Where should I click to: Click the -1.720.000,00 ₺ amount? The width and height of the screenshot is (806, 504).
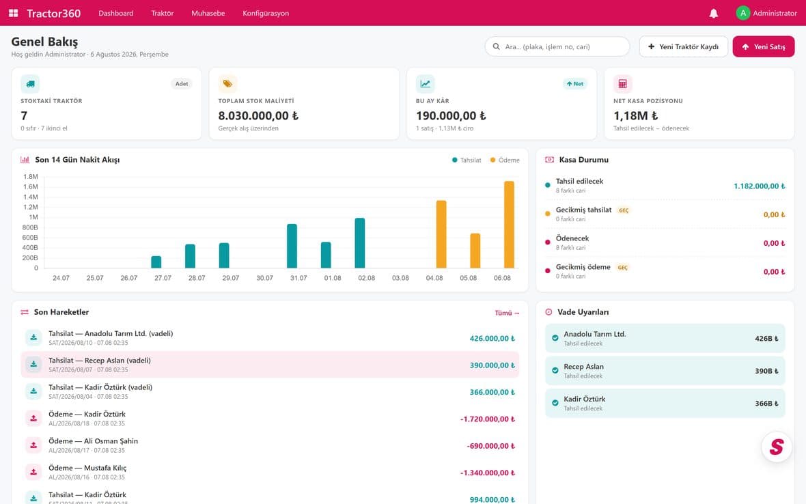487,419
